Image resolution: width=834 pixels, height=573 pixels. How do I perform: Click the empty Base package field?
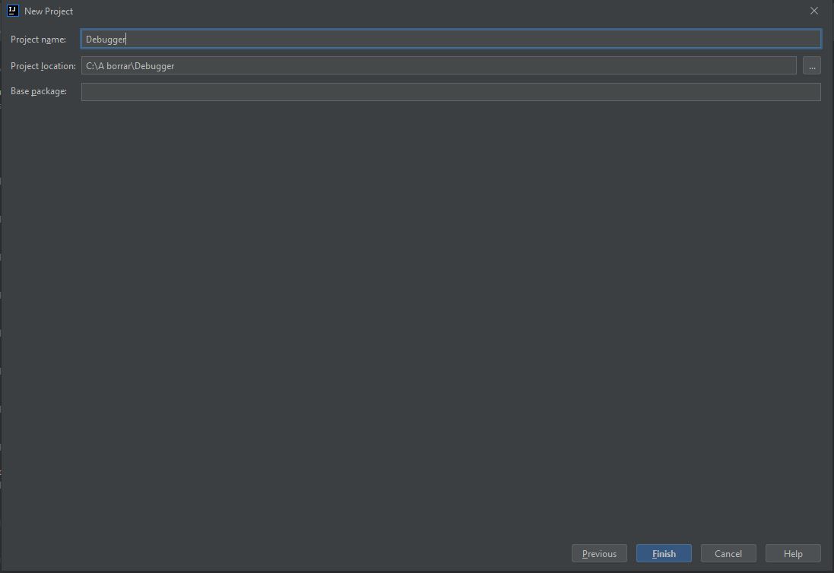[451, 91]
